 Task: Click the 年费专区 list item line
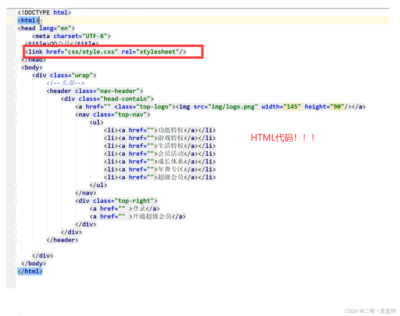point(160,169)
